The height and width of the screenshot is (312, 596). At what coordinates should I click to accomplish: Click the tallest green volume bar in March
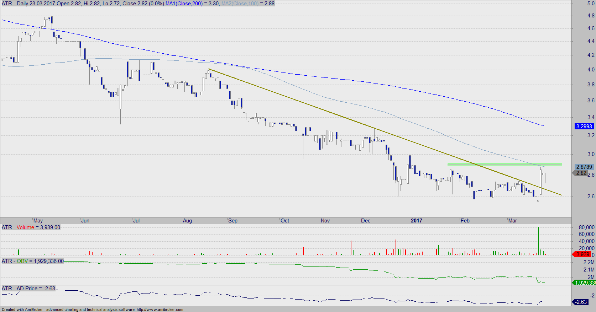point(538,242)
